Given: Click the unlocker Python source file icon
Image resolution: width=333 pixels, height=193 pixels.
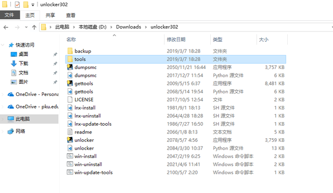Looking at the screenshot, I should pos(70,148).
